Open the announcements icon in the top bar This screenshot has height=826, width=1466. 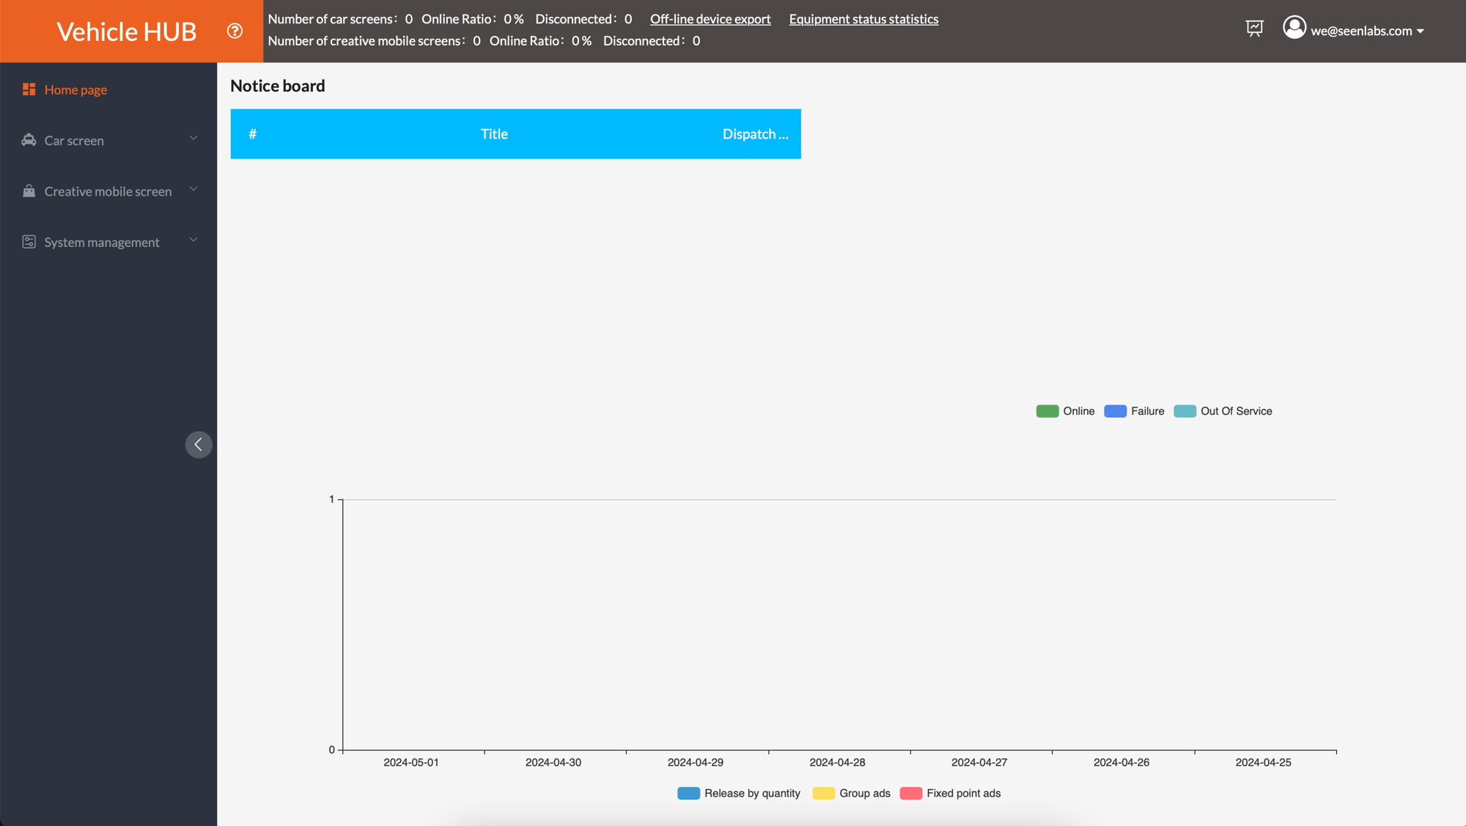(1254, 28)
